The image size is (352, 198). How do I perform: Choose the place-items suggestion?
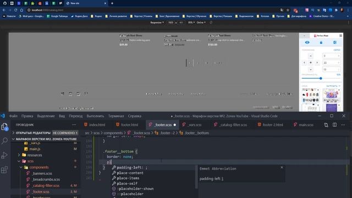(153, 178)
